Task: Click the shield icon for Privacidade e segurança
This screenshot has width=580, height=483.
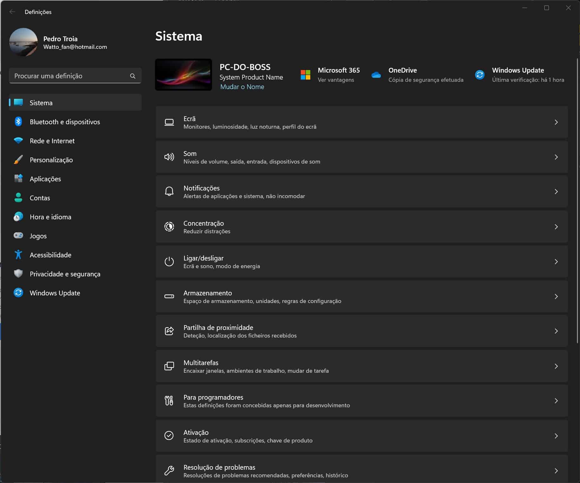Action: point(18,274)
